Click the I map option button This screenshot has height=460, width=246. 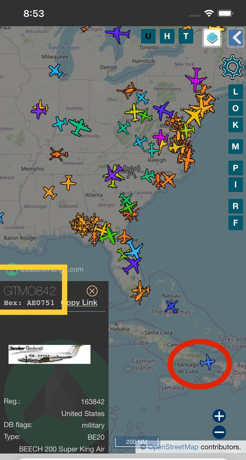coord(236,185)
